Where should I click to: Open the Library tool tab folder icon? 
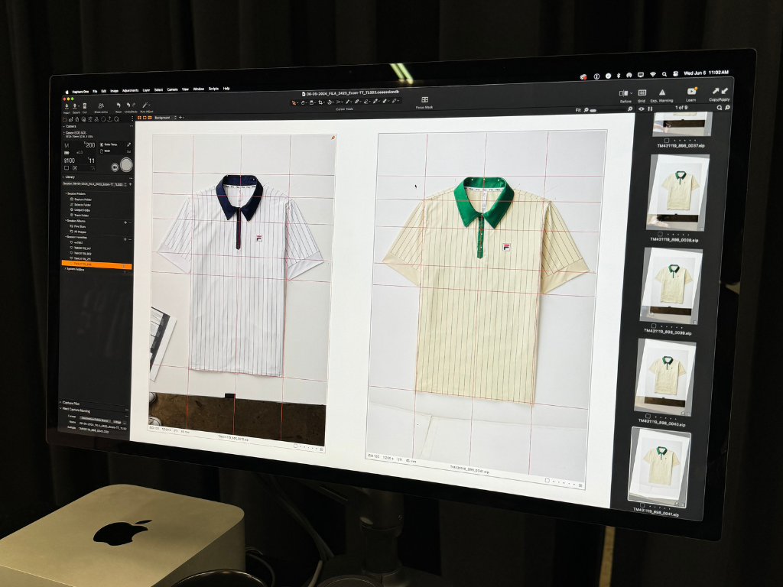[x=64, y=119]
